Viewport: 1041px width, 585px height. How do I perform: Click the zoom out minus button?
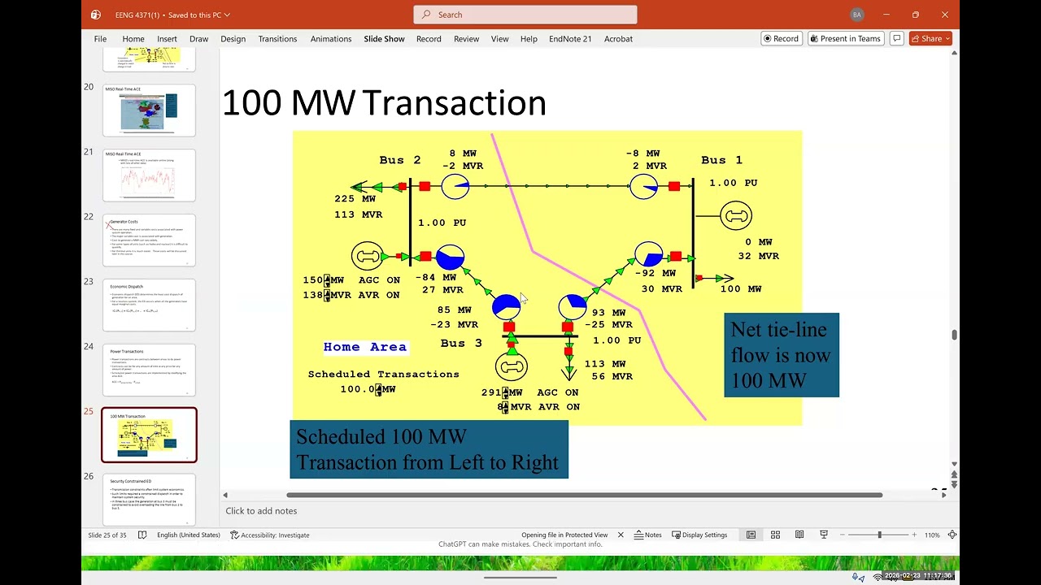coord(843,535)
